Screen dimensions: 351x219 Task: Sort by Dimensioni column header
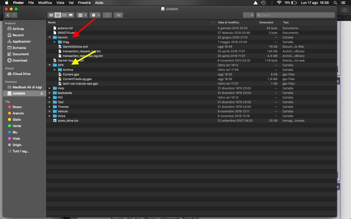coord(268,22)
